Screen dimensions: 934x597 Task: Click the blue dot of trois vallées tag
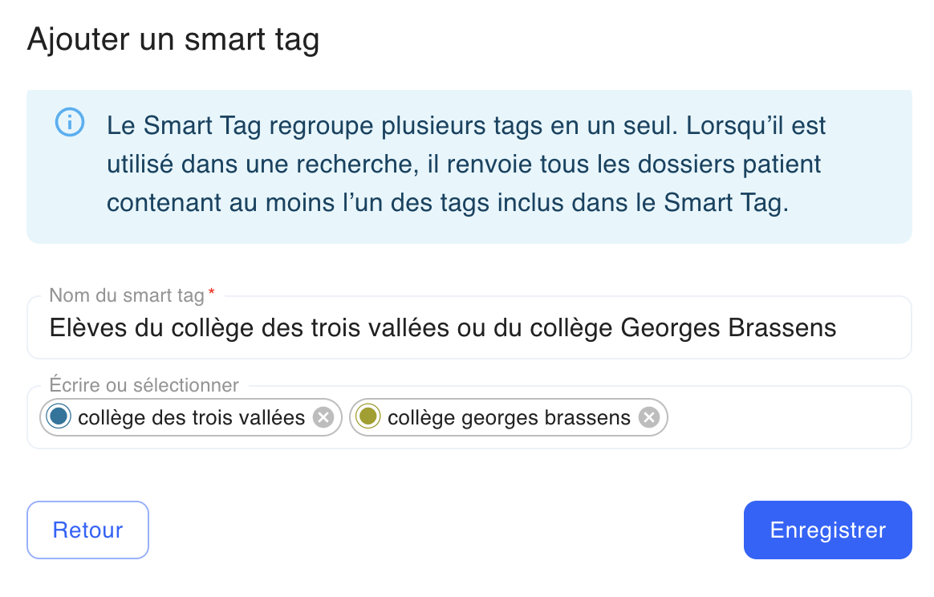59,416
